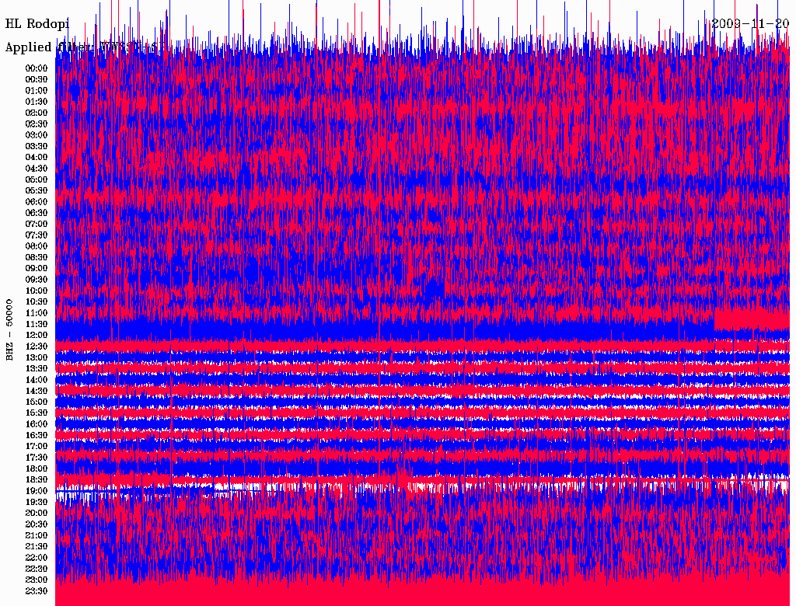The height and width of the screenshot is (606, 796).
Task: Select the 08:00 time label
Action: pyautogui.click(x=37, y=246)
